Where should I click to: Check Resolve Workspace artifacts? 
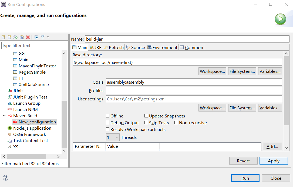(108, 129)
